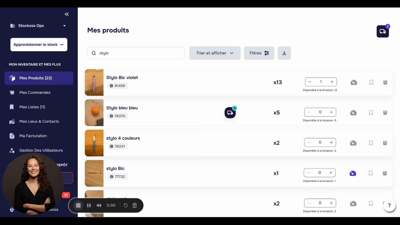Stop the screen recording
Image resolution: width=400 pixels, height=225 pixels.
pos(78,205)
